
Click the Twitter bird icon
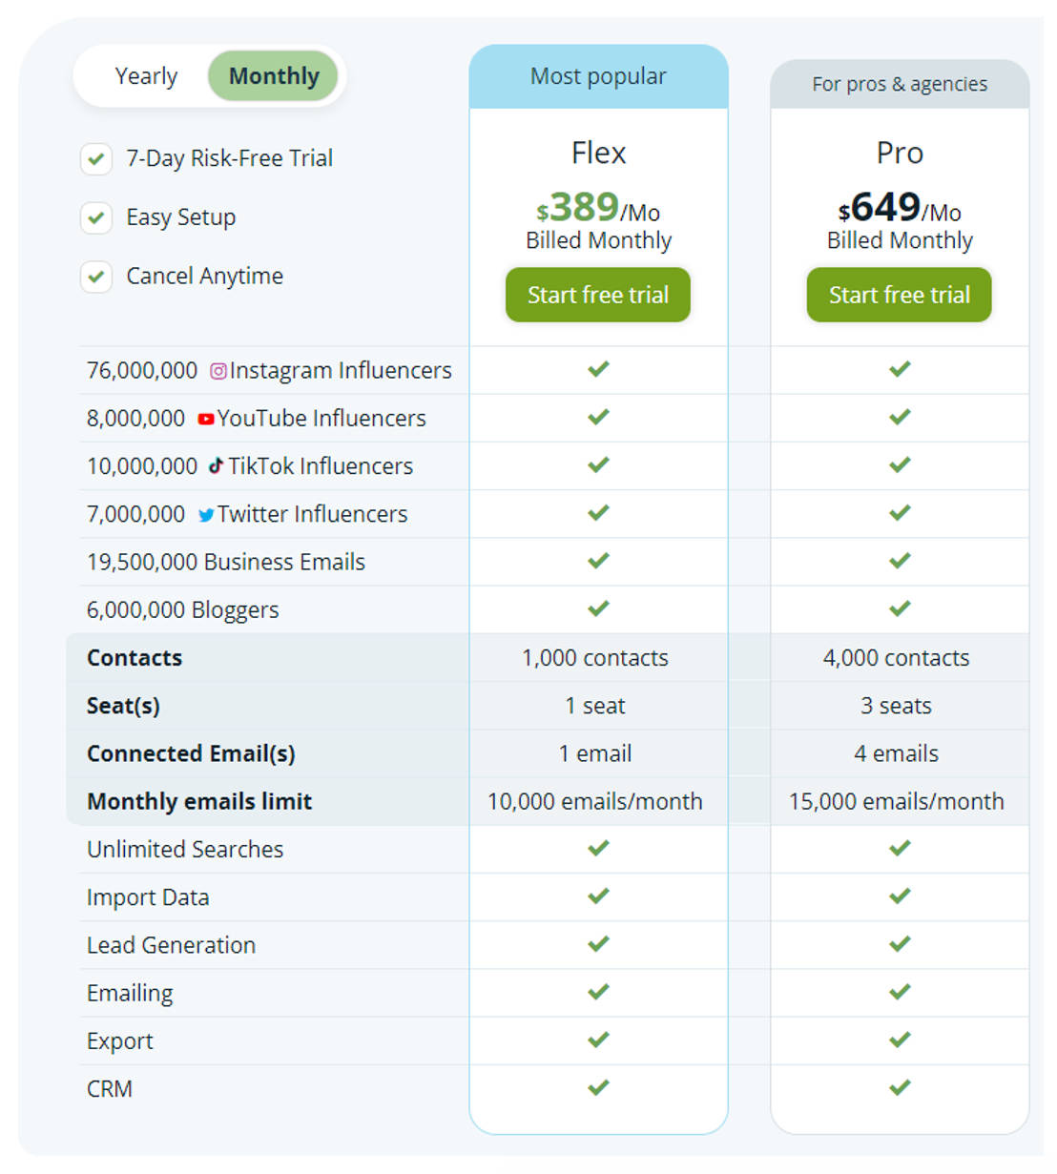click(x=205, y=515)
